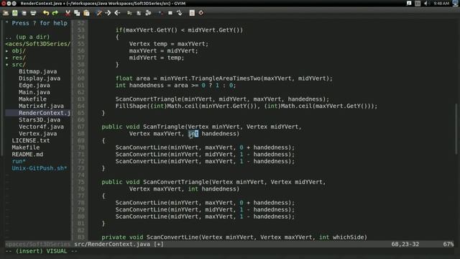
Task: Save the current file with the toolbar icon
Action: click(15, 13)
